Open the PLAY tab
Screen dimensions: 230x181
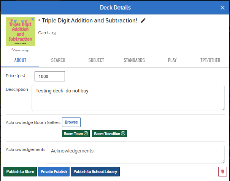[x=172, y=60]
